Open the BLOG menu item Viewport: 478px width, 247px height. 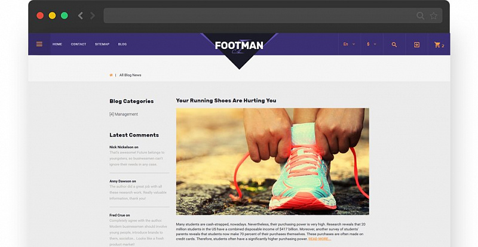pos(122,44)
